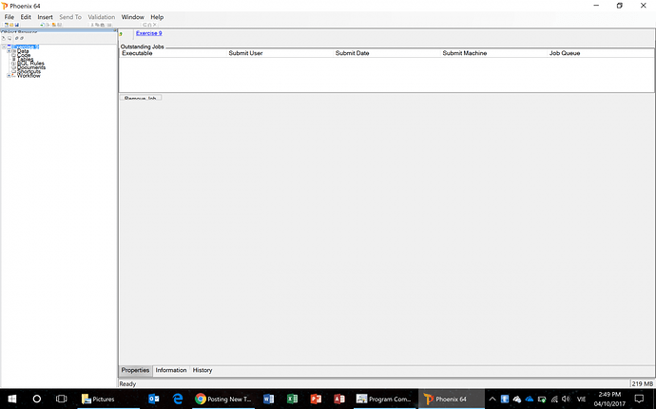
Task: Switch to Chrome Posting New T... window
Action: [223, 399]
